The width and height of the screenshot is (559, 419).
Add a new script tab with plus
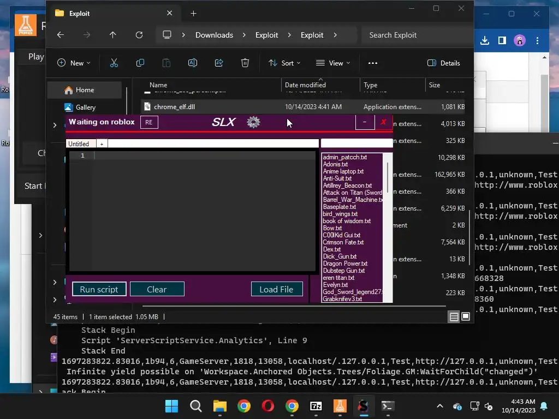point(102,143)
